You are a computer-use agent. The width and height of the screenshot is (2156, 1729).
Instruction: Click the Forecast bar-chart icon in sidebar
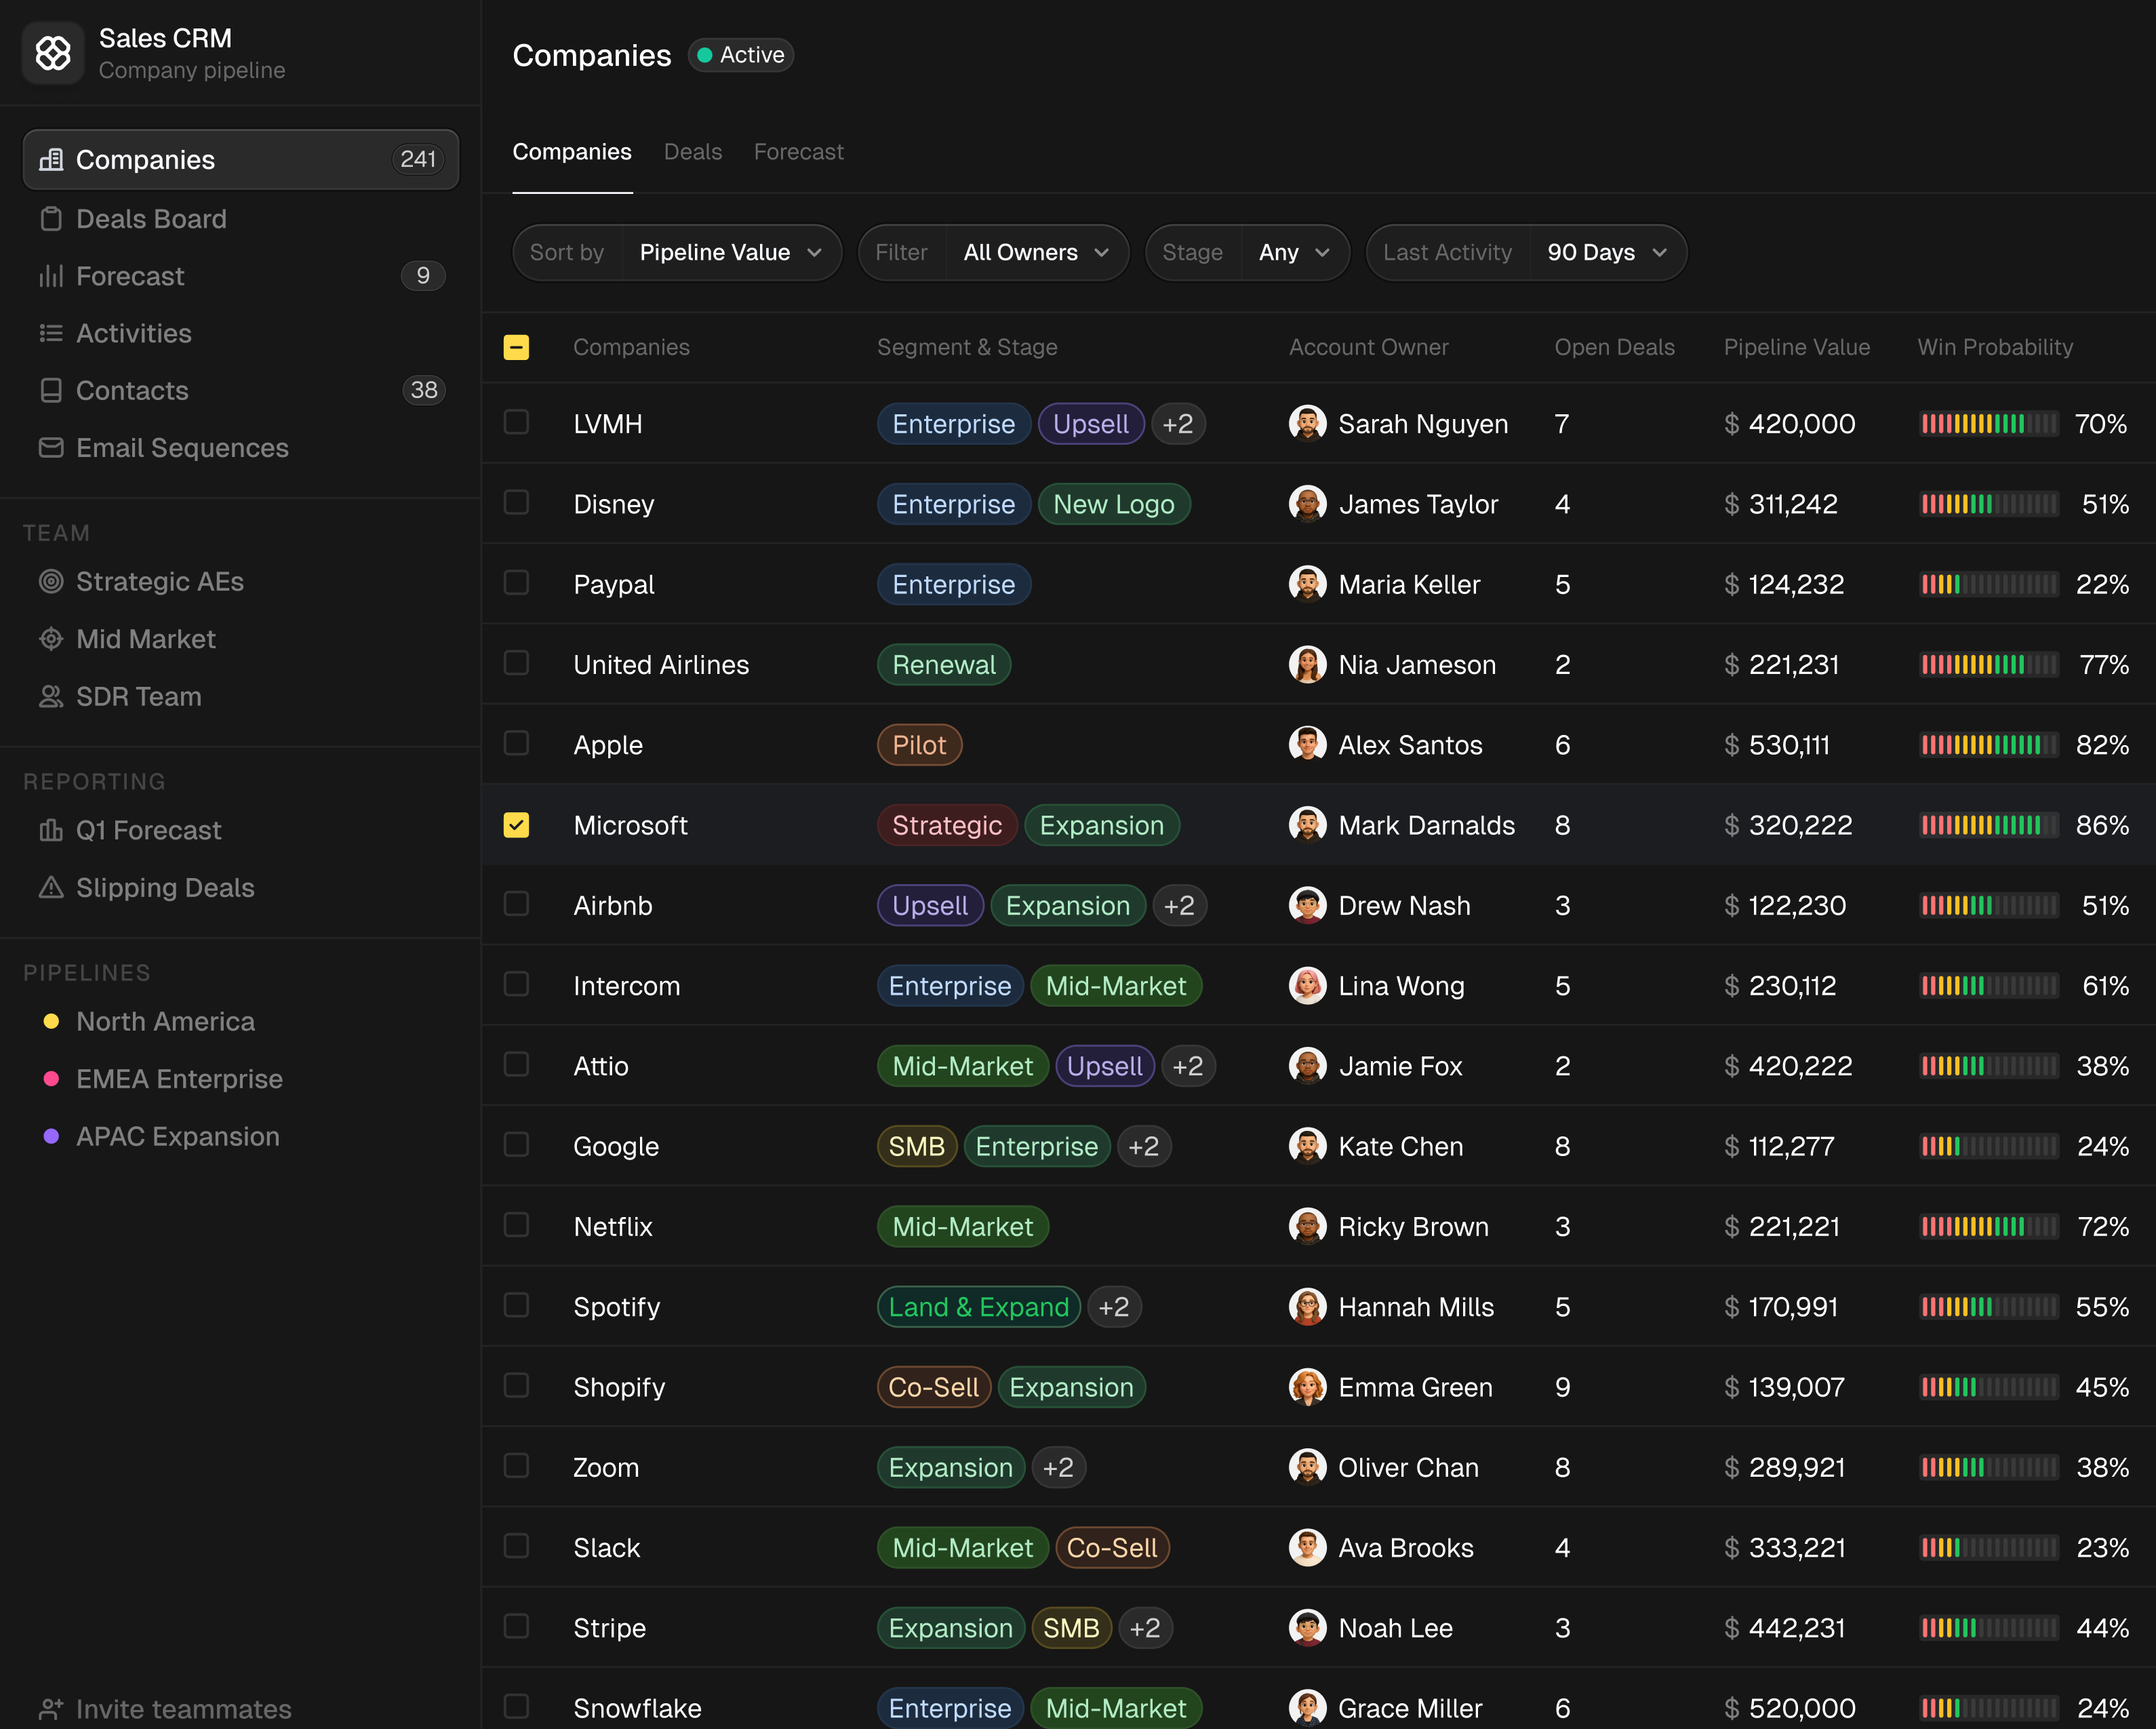coord(51,276)
